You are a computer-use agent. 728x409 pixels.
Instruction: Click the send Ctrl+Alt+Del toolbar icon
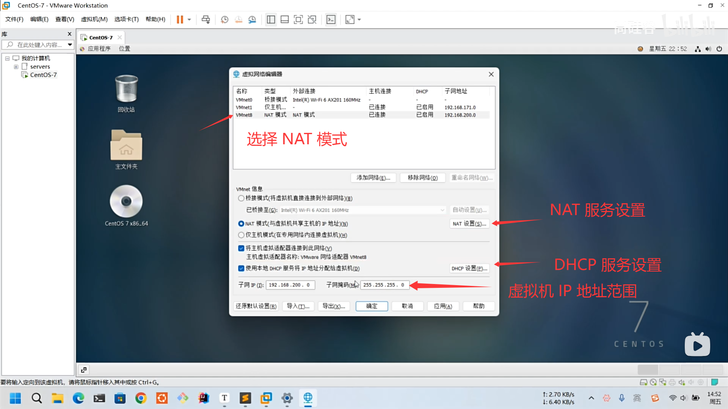[x=206, y=19]
